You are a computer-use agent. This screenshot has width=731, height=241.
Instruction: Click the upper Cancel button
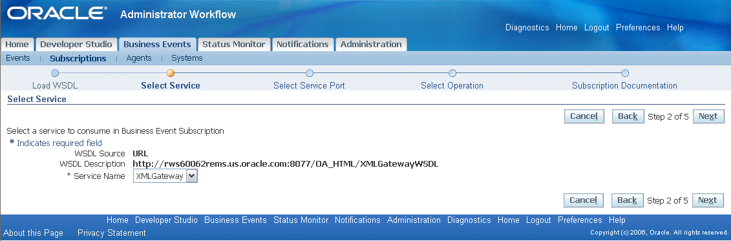[x=584, y=116]
